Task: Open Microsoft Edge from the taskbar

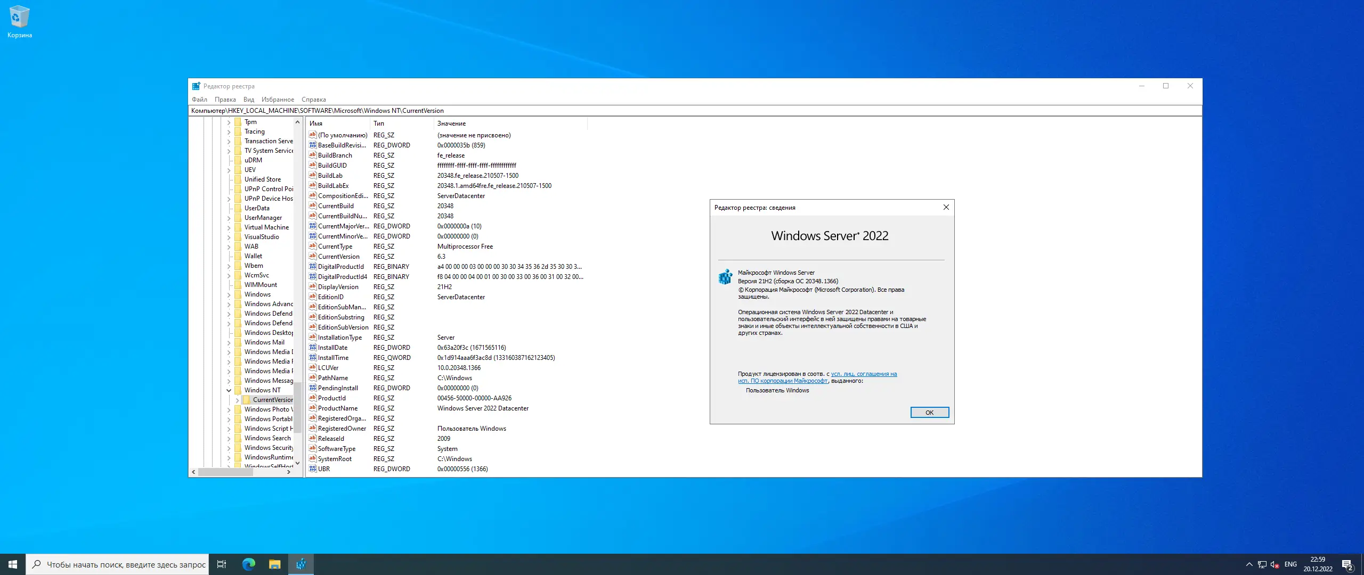Action: 248,564
